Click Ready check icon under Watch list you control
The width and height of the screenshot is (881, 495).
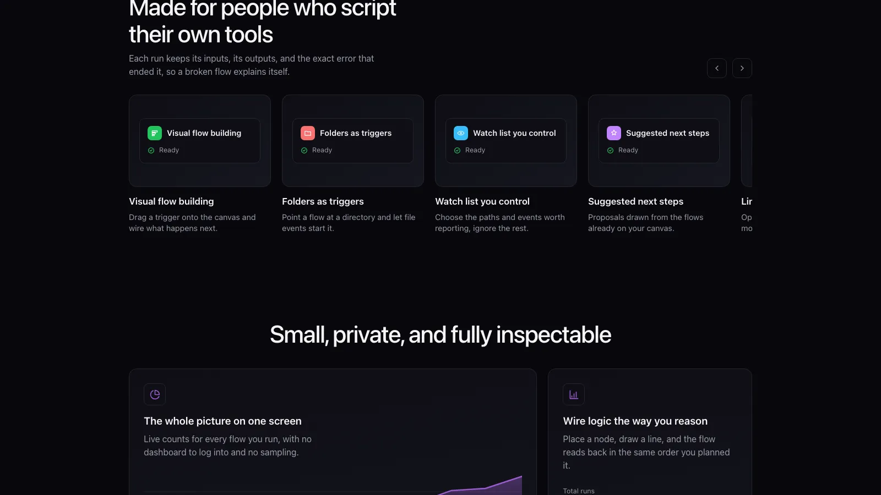tap(457, 150)
